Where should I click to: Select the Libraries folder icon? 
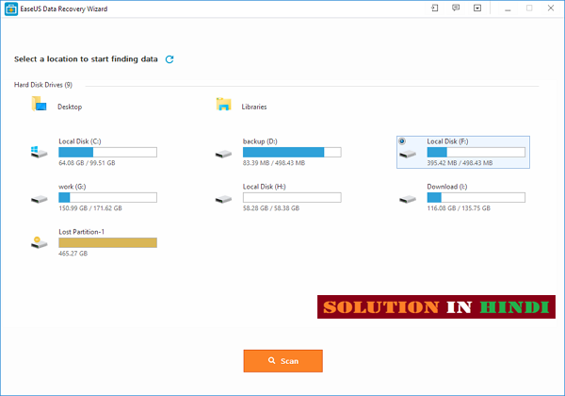(223, 105)
